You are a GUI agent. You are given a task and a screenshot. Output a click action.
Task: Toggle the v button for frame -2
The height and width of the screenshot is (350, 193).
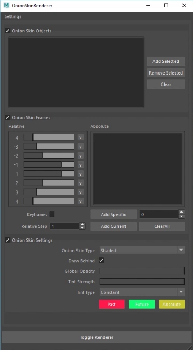[x=80, y=155]
